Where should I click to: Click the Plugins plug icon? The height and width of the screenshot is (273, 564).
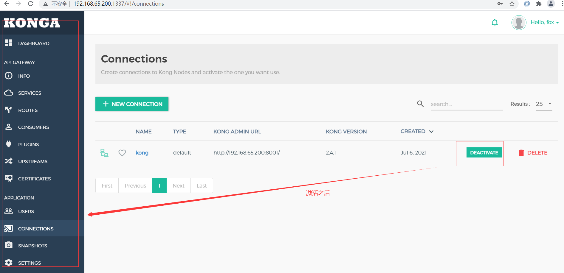(x=9, y=144)
